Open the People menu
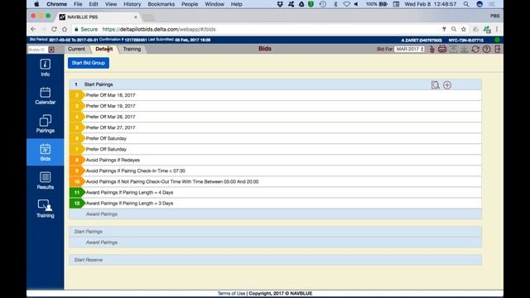The height and width of the screenshot is (298, 530). (x=190, y=4)
